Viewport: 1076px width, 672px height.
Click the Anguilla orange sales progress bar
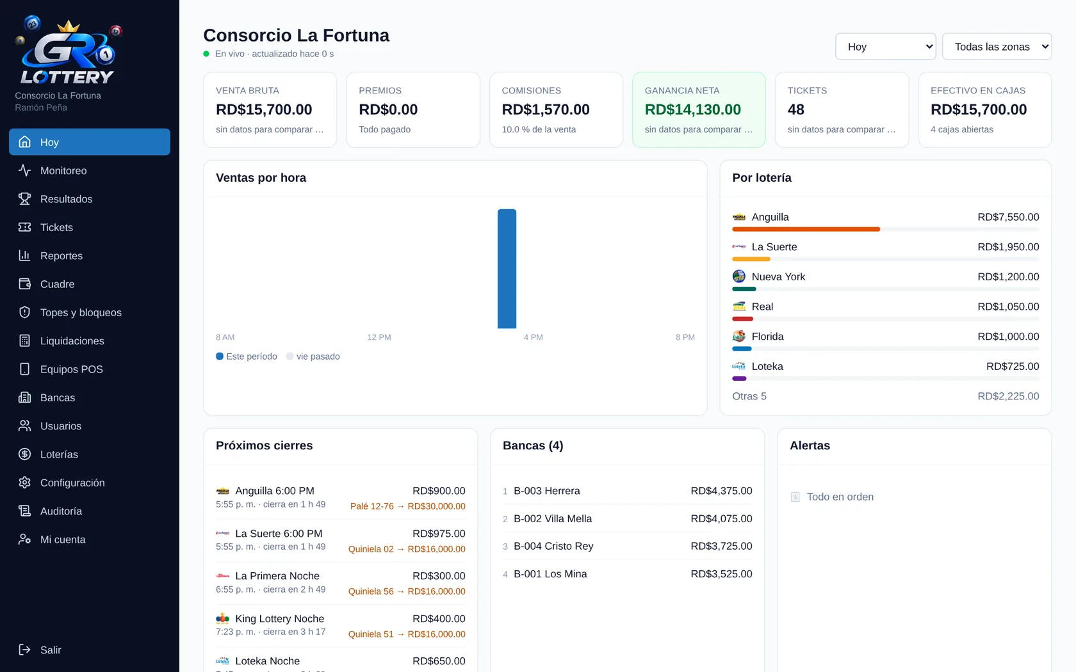(x=806, y=229)
